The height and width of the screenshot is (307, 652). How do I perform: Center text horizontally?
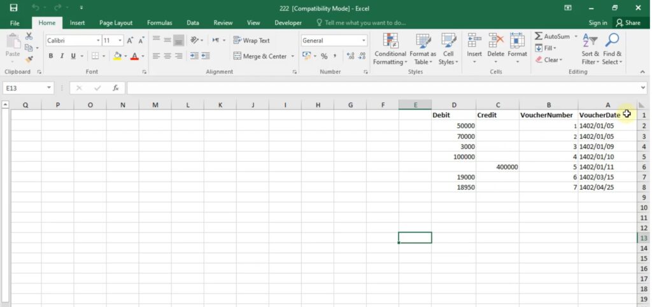point(167,56)
